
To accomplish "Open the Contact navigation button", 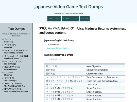I will pyautogui.click(x=84, y=19).
